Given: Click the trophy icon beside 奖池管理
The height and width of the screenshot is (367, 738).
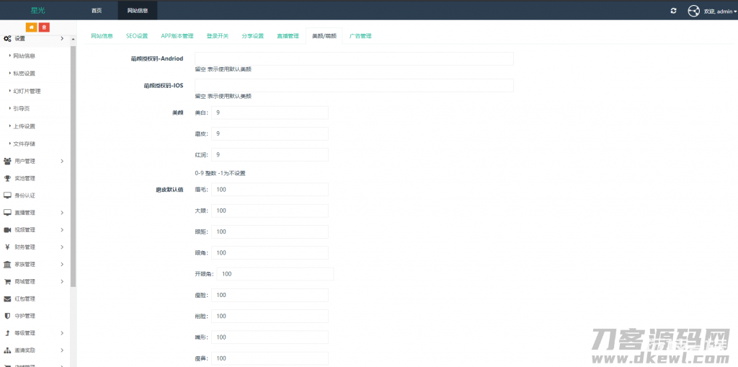Looking at the screenshot, I should [x=7, y=179].
